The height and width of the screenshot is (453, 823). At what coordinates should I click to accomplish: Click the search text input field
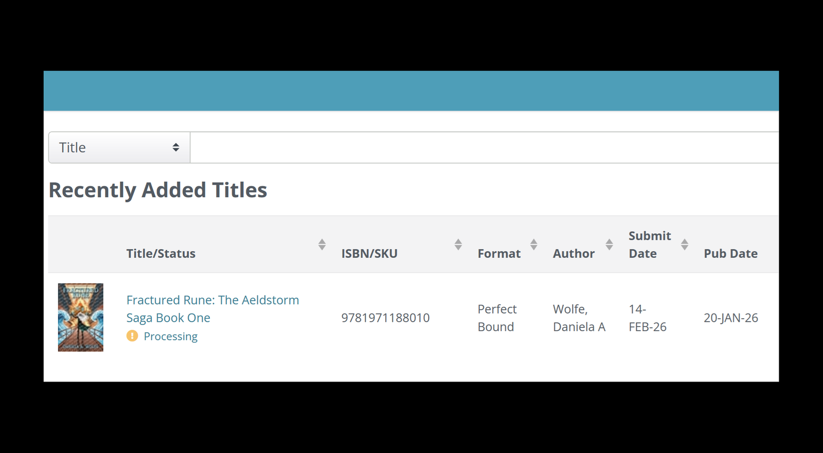(x=484, y=148)
